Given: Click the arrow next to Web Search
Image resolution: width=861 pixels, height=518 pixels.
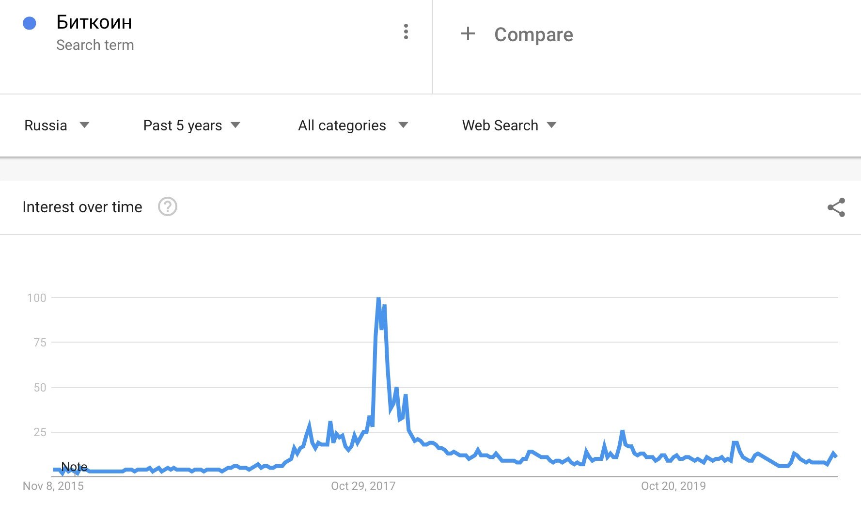Looking at the screenshot, I should tap(551, 125).
